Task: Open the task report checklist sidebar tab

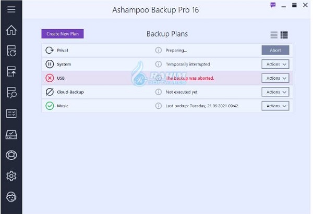Action: tap(11, 114)
